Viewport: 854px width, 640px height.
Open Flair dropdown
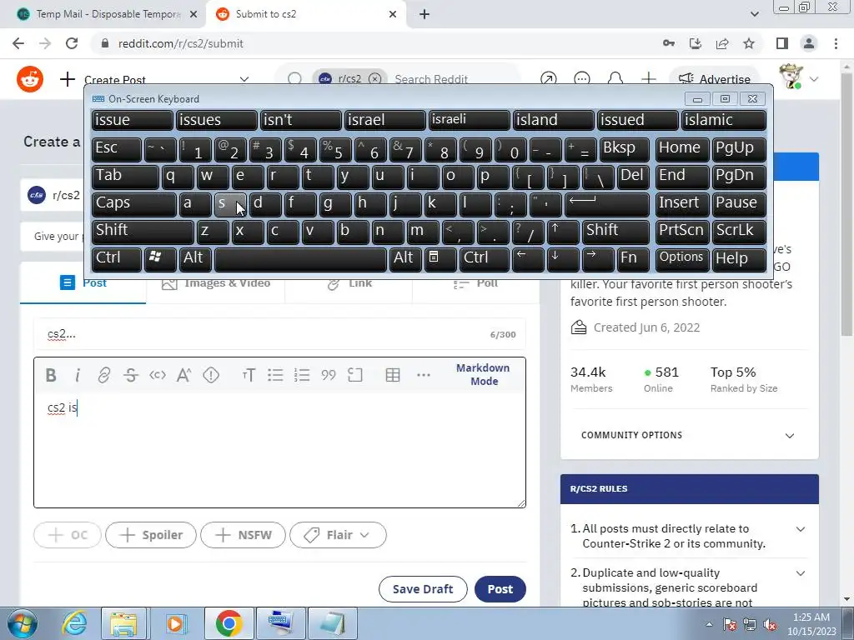(x=339, y=535)
